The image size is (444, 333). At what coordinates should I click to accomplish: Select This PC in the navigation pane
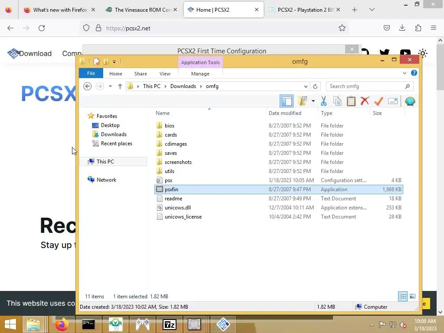pos(105,161)
